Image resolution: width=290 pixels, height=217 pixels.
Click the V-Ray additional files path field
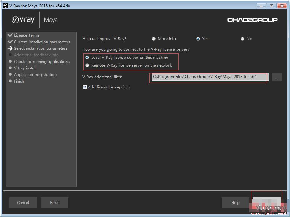[x=209, y=77]
